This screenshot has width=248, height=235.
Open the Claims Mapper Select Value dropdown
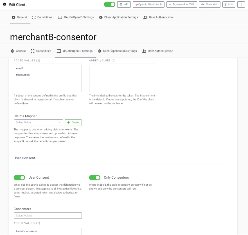click(38, 123)
